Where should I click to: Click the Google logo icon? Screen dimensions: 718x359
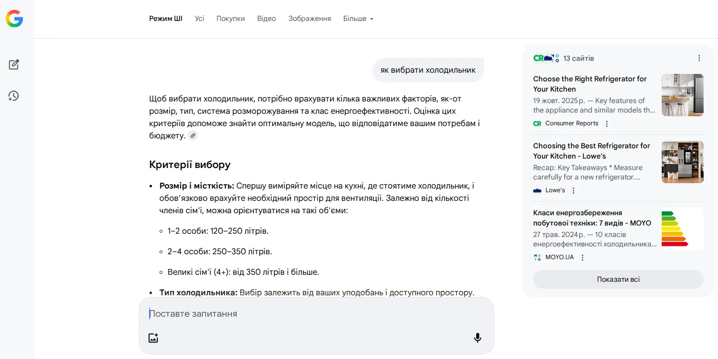click(14, 18)
